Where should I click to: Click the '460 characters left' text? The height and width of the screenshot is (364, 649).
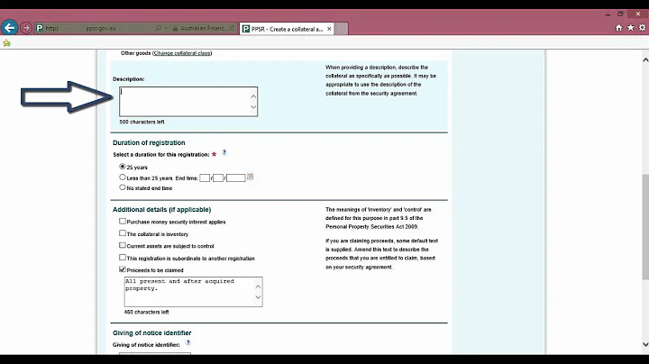coord(147,313)
